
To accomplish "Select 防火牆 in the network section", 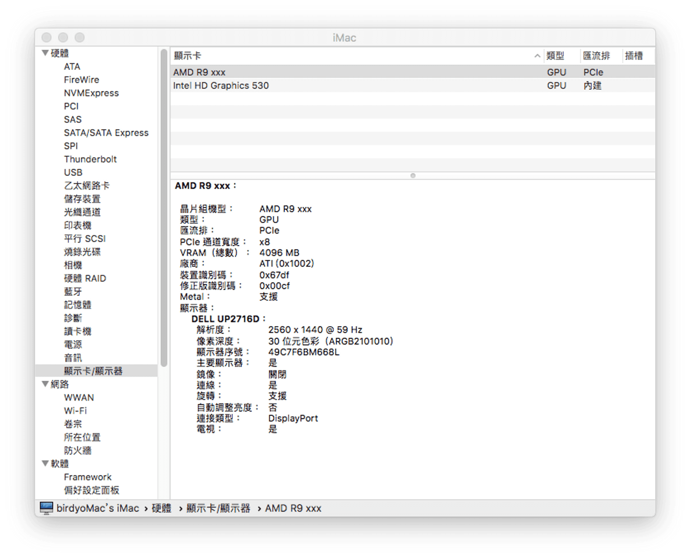I will click(x=77, y=450).
